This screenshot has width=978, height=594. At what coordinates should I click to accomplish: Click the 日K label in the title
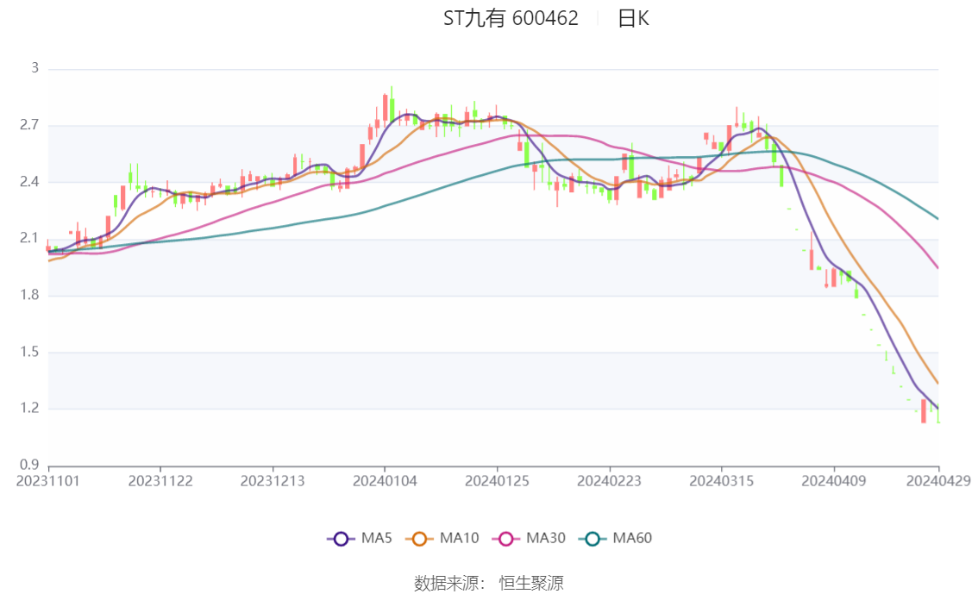[x=633, y=19]
